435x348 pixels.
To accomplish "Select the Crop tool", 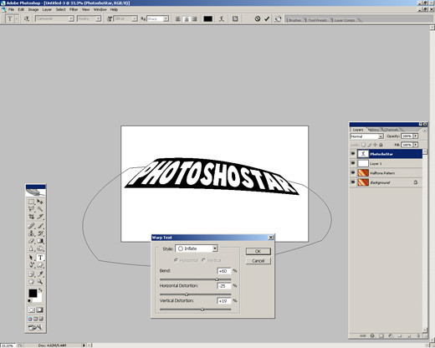I will [x=31, y=217].
